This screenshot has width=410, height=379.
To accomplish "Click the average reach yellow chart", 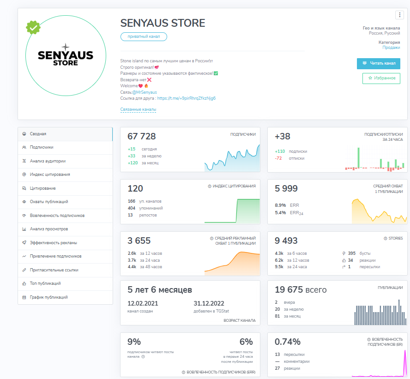I will (380, 211).
